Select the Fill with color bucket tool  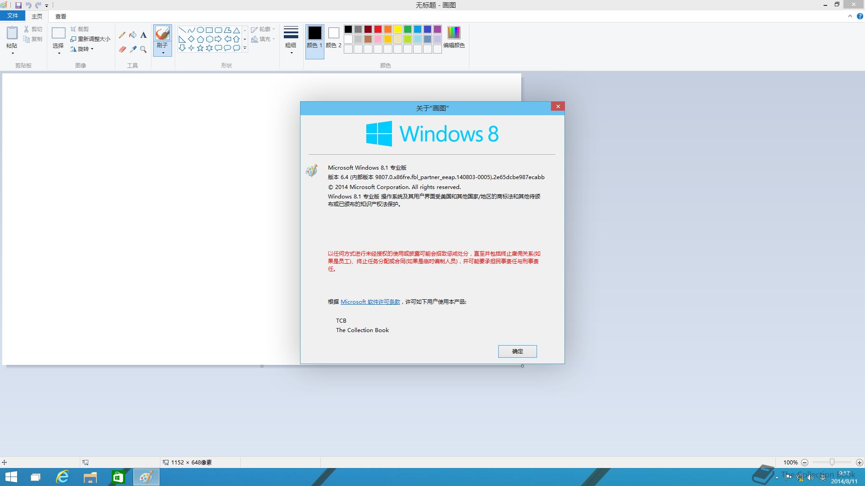pos(133,35)
